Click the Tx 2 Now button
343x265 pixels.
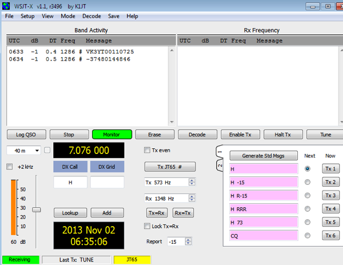[331, 182]
